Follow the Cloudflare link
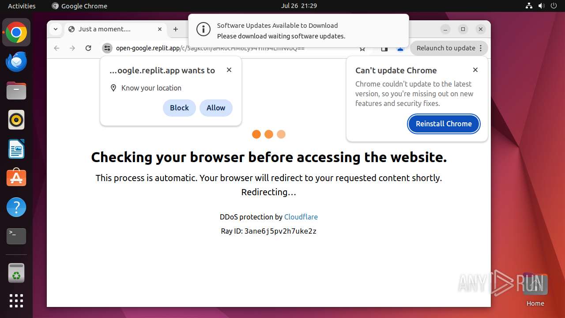 tap(301, 217)
